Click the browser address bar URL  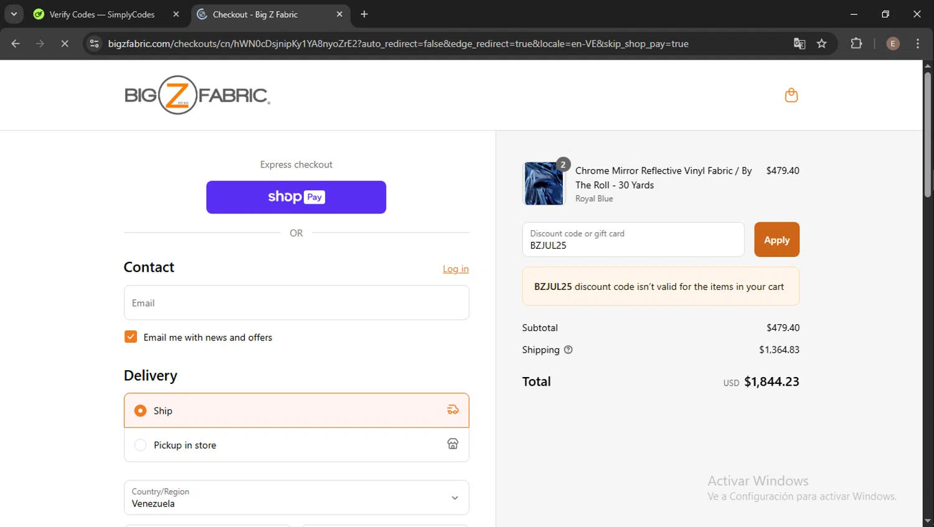coord(399,44)
